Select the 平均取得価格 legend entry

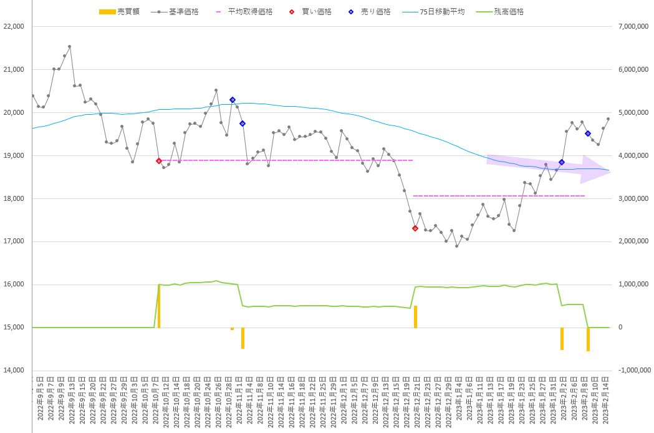point(244,12)
